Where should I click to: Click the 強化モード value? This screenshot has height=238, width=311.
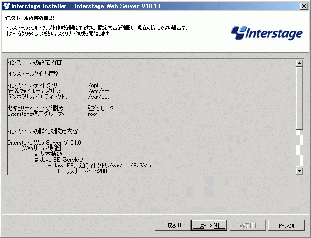pyautogui.click(x=100, y=108)
